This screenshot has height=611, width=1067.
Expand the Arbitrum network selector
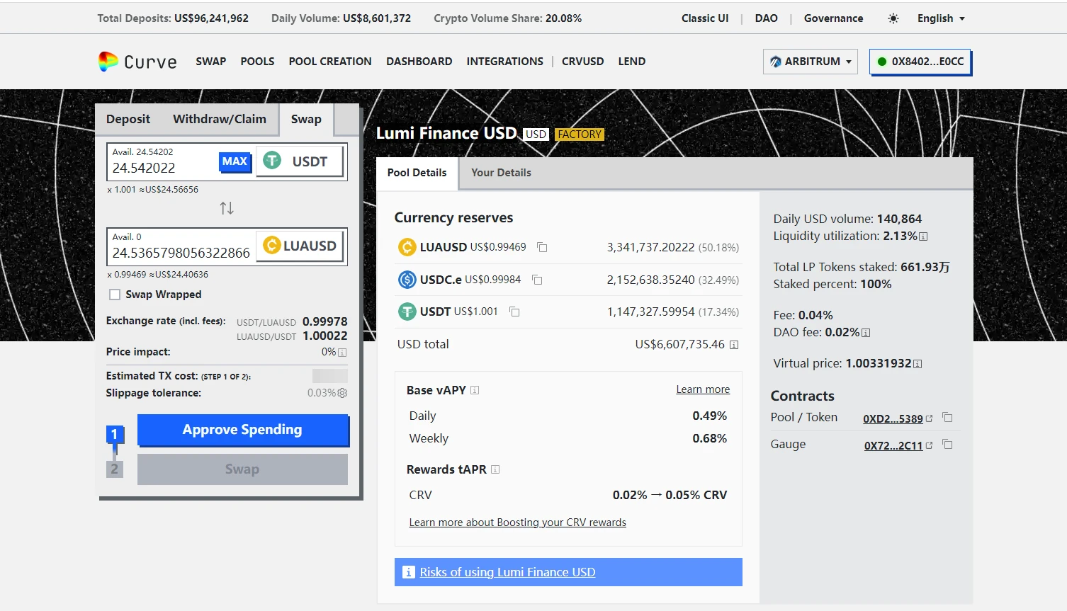[x=811, y=62]
